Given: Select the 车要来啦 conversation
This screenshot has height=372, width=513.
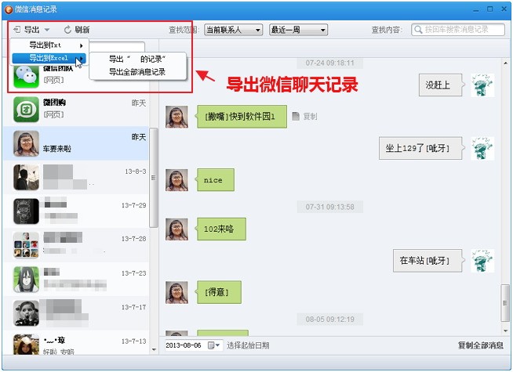Looking at the screenshot, I should pos(76,143).
